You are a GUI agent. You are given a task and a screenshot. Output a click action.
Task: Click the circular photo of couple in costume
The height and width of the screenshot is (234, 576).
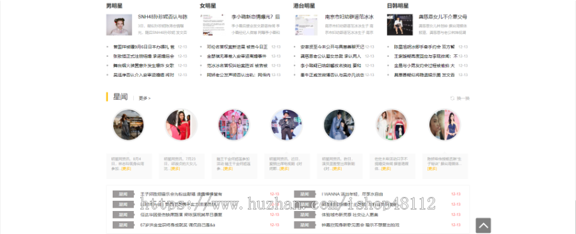339,125
